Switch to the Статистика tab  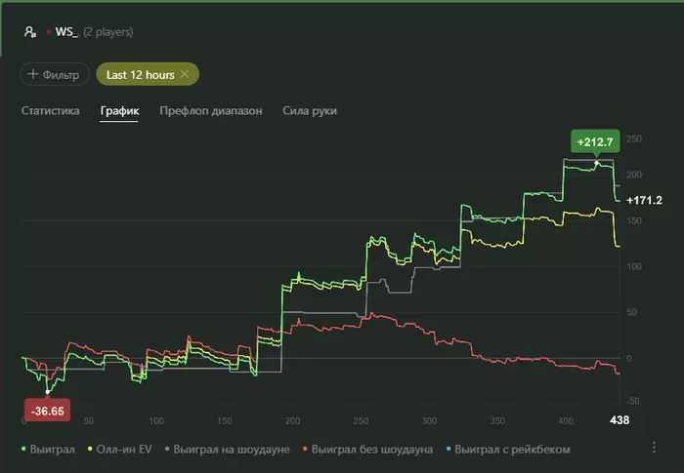(50, 110)
